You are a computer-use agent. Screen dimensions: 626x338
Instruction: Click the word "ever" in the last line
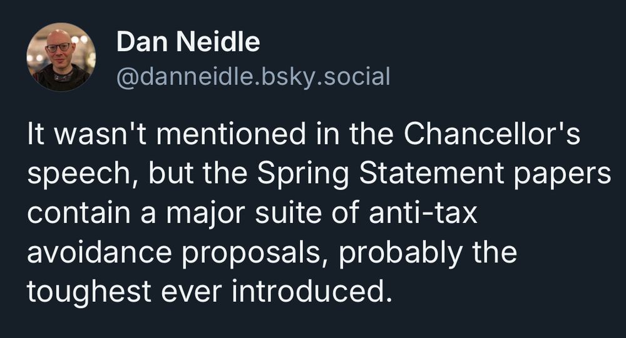click(191, 292)
